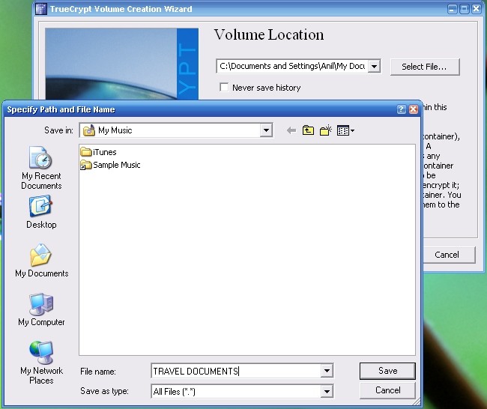Maximize the TrueCrypt wizard window
The width and height of the screenshot is (487, 409).
click(464, 9)
